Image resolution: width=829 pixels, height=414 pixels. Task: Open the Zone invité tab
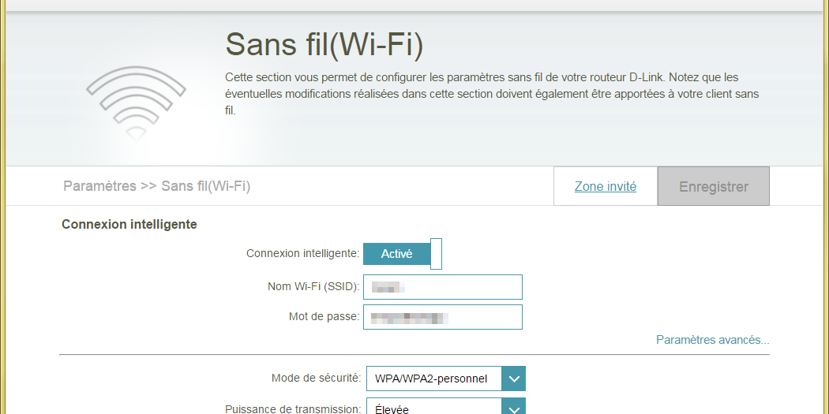pyautogui.click(x=605, y=187)
